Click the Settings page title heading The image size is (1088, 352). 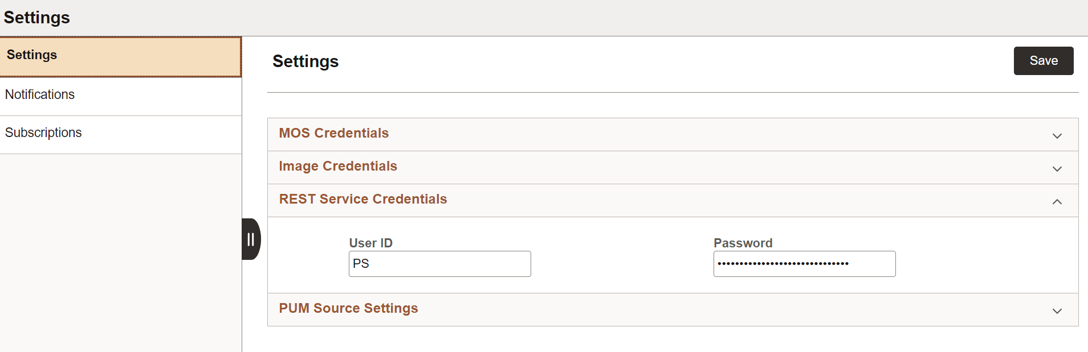pyautogui.click(x=305, y=61)
